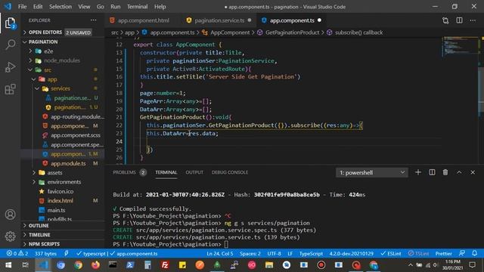Open app-routing.module file in explorer
This screenshot has width=484, height=272.
(63, 116)
